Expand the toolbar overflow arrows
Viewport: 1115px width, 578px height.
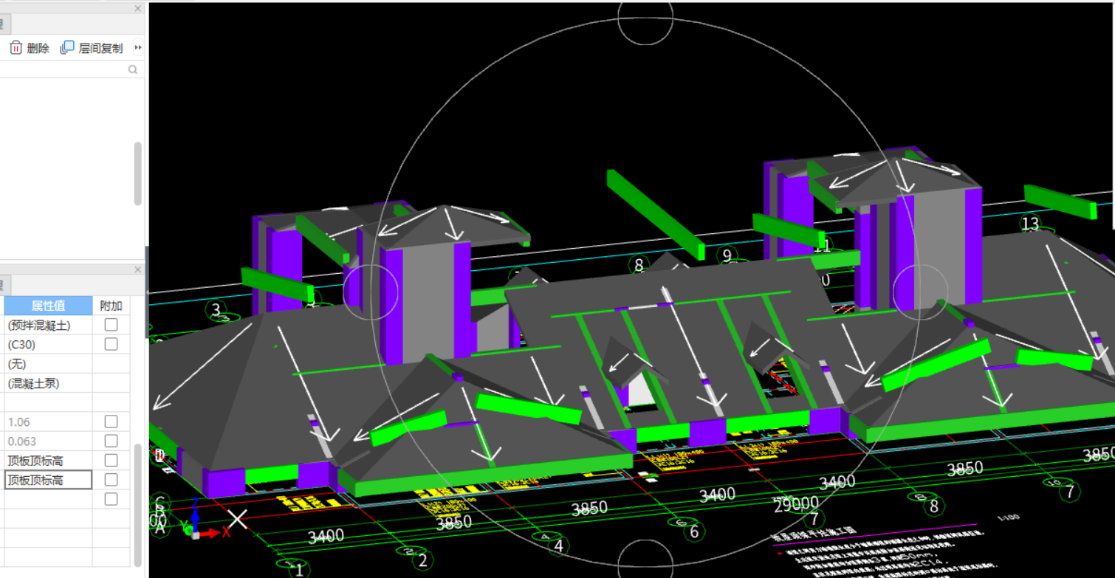pos(137,48)
